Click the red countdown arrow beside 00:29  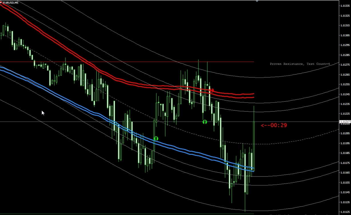(x=265, y=125)
